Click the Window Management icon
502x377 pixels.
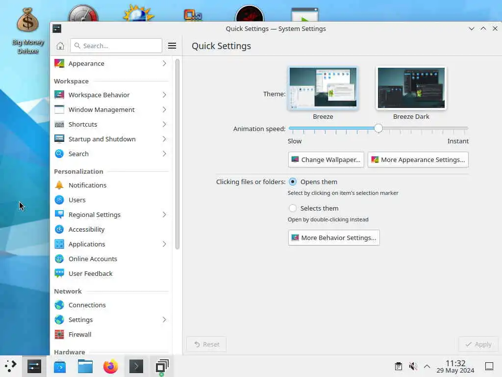click(59, 109)
